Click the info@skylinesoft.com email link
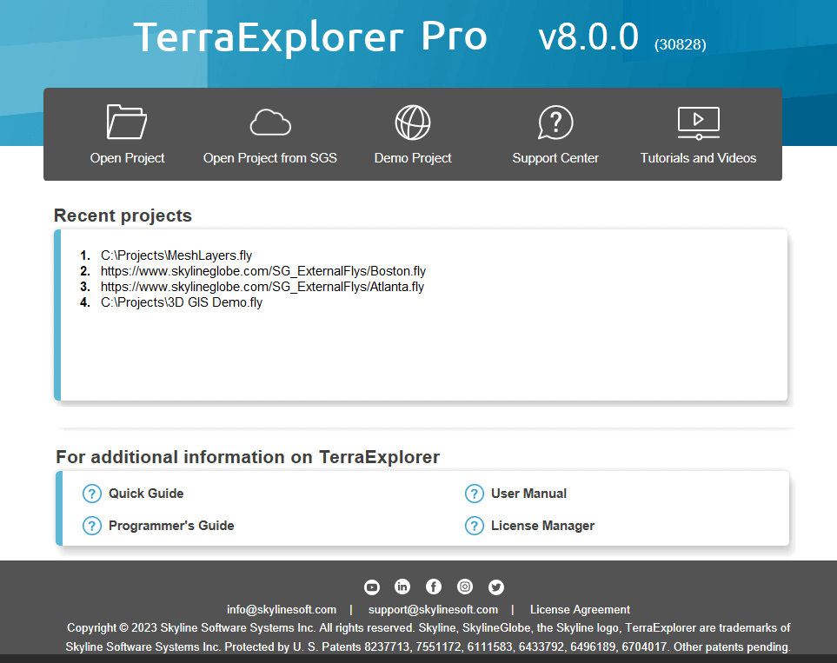 click(282, 610)
